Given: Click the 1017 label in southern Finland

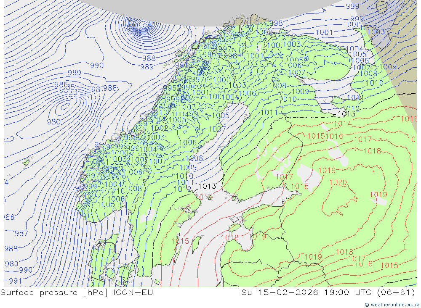Looking at the screenshot, I should click(284, 176).
